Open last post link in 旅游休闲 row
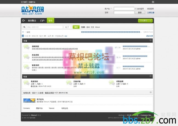This screenshot has height=126, width=178. (x=133, y=67)
